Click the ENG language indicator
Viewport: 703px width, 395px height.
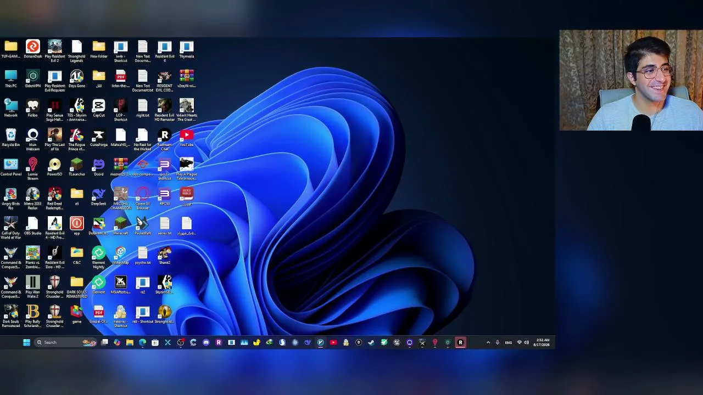[x=508, y=342]
